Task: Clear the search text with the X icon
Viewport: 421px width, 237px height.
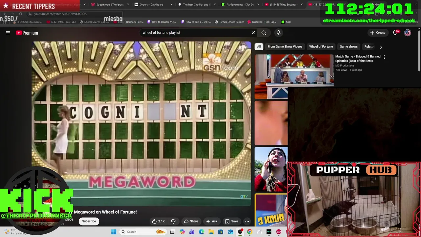Action: click(x=253, y=33)
